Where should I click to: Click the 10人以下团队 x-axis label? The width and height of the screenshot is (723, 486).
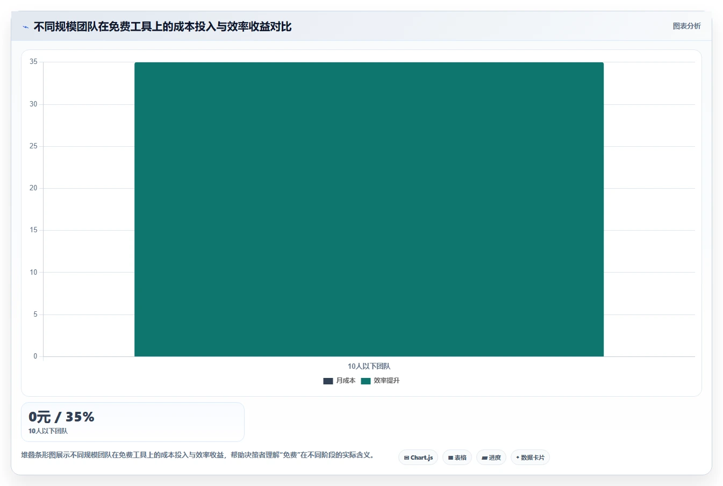pyautogui.click(x=369, y=366)
